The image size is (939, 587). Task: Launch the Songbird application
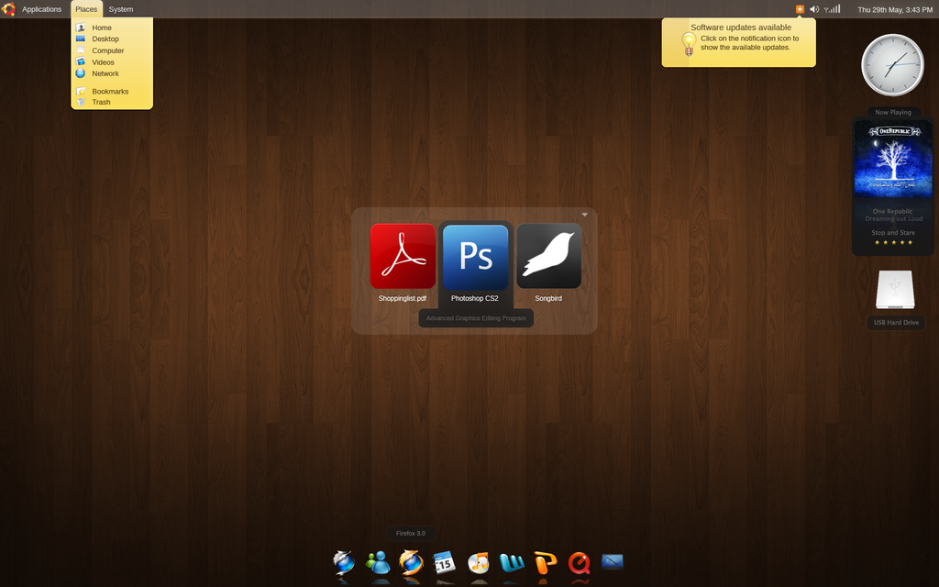tap(548, 257)
